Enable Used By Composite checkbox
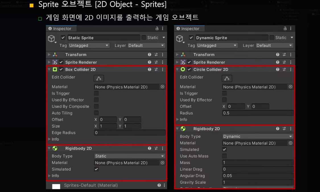 (96, 106)
